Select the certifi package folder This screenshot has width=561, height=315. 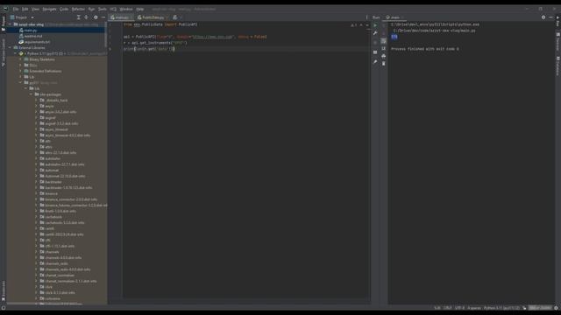pos(50,228)
